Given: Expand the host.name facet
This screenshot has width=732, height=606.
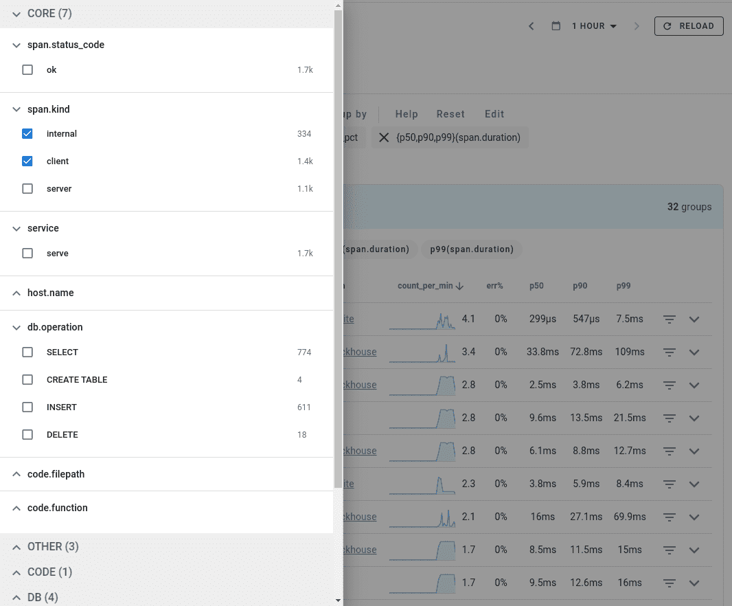Looking at the screenshot, I should coord(16,293).
